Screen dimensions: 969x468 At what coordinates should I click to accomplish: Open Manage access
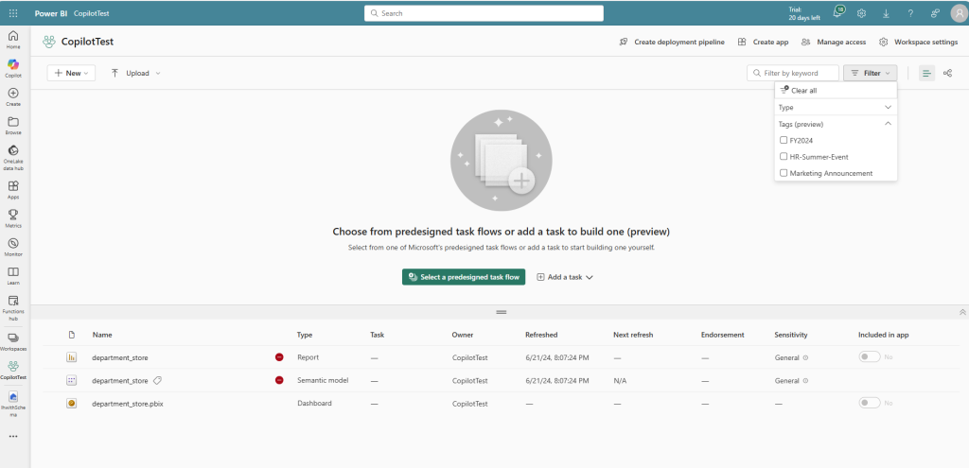[x=833, y=42]
